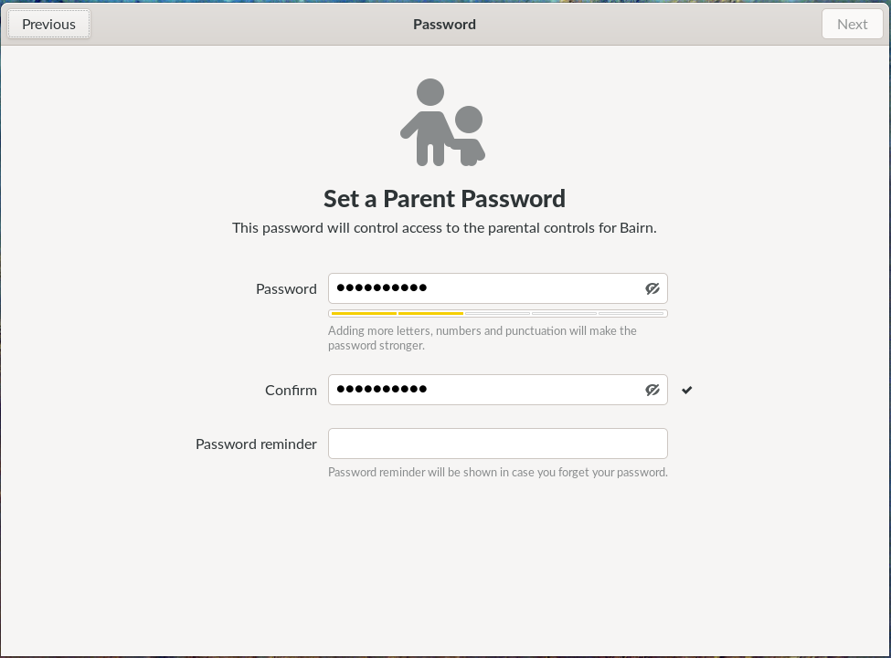Image resolution: width=891 pixels, height=658 pixels.
Task: Click the last empty strength bar segment
Action: (631, 313)
